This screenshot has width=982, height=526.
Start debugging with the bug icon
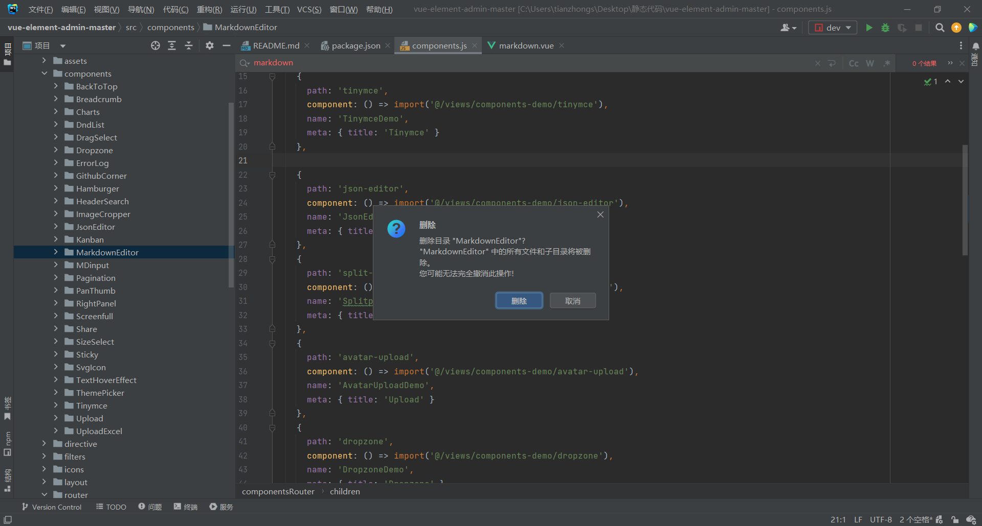point(885,28)
